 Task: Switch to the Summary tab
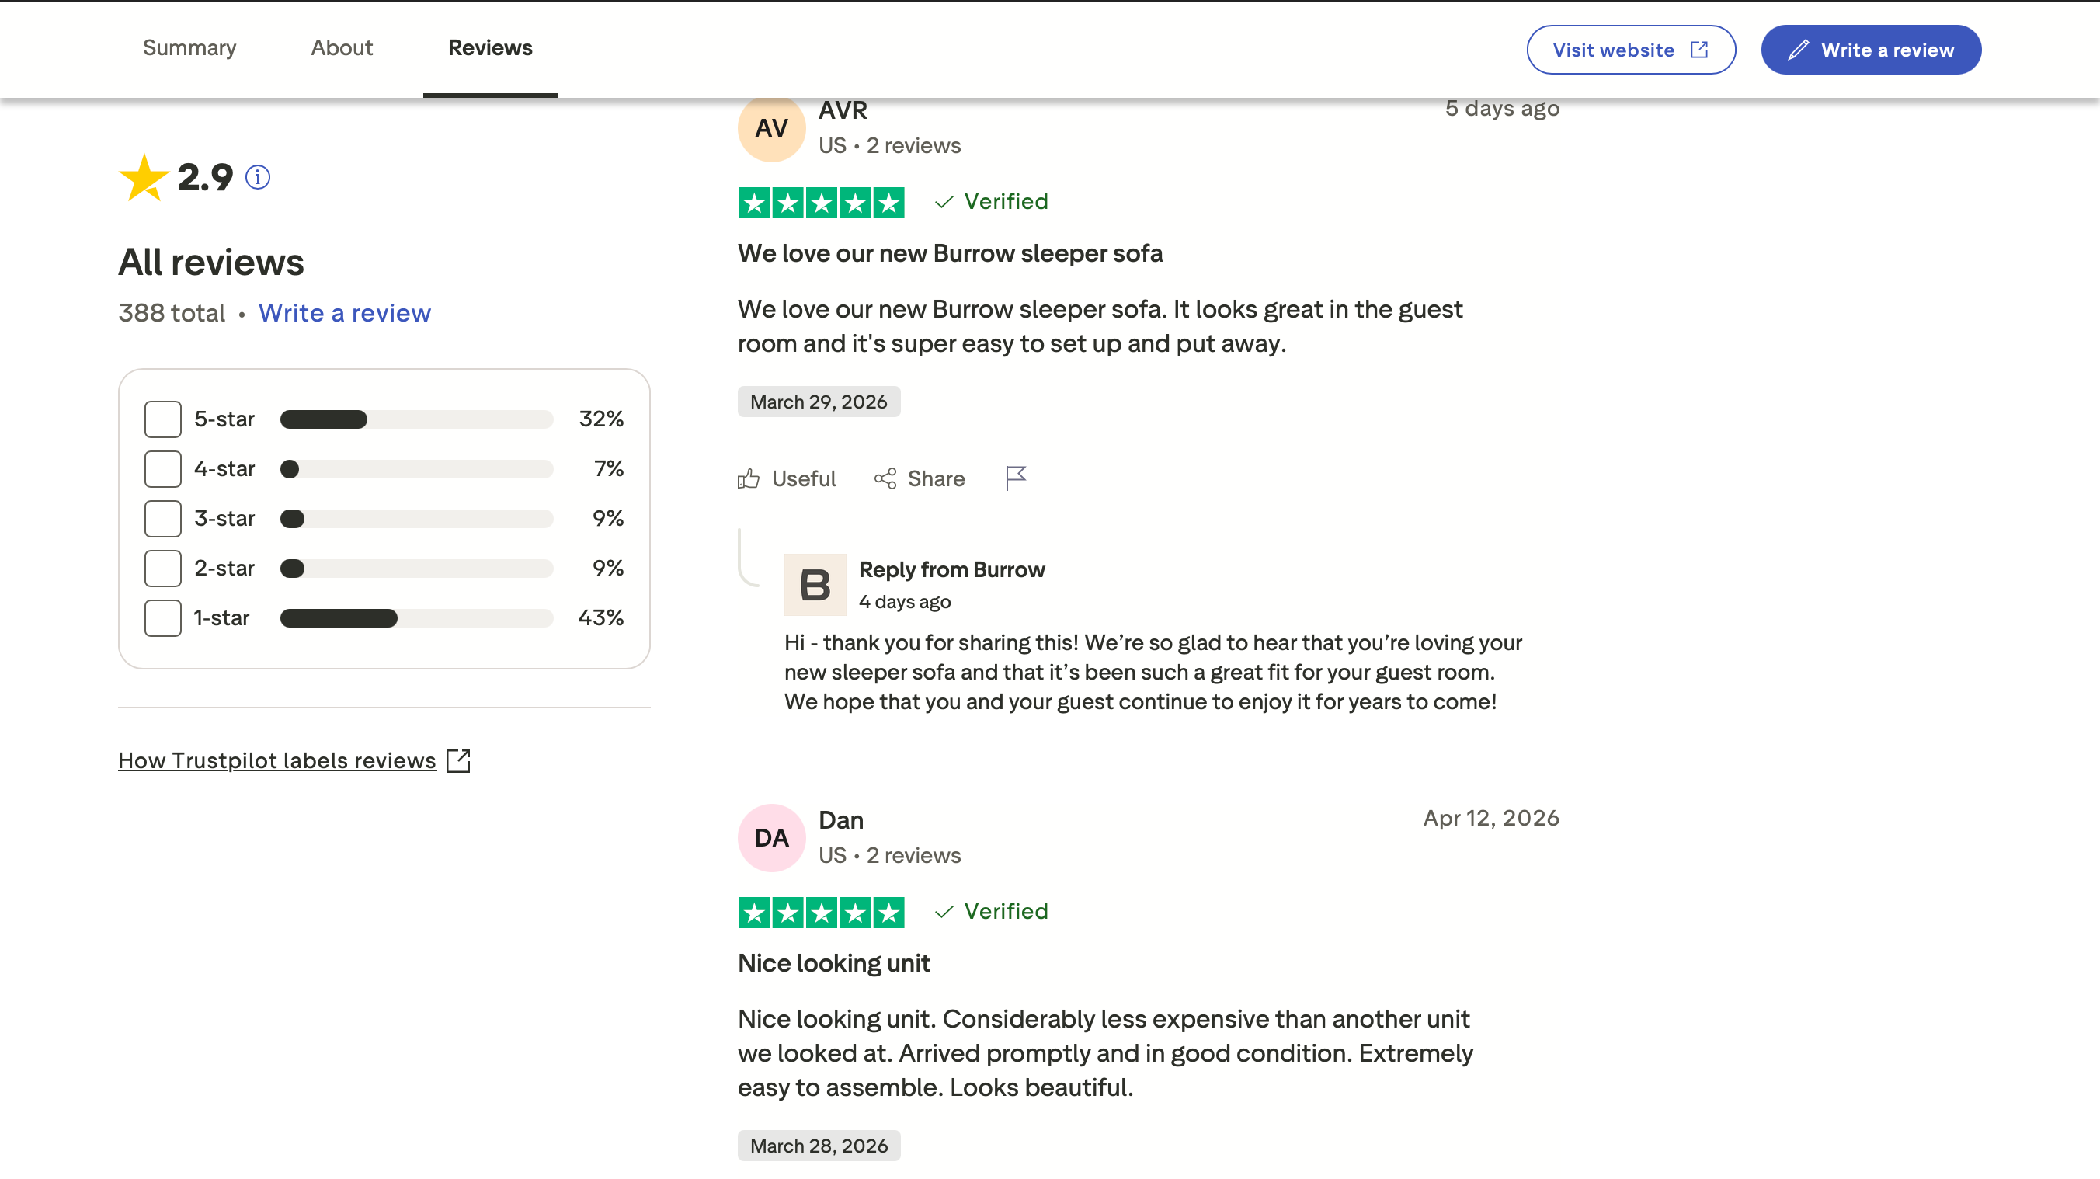pyautogui.click(x=189, y=48)
